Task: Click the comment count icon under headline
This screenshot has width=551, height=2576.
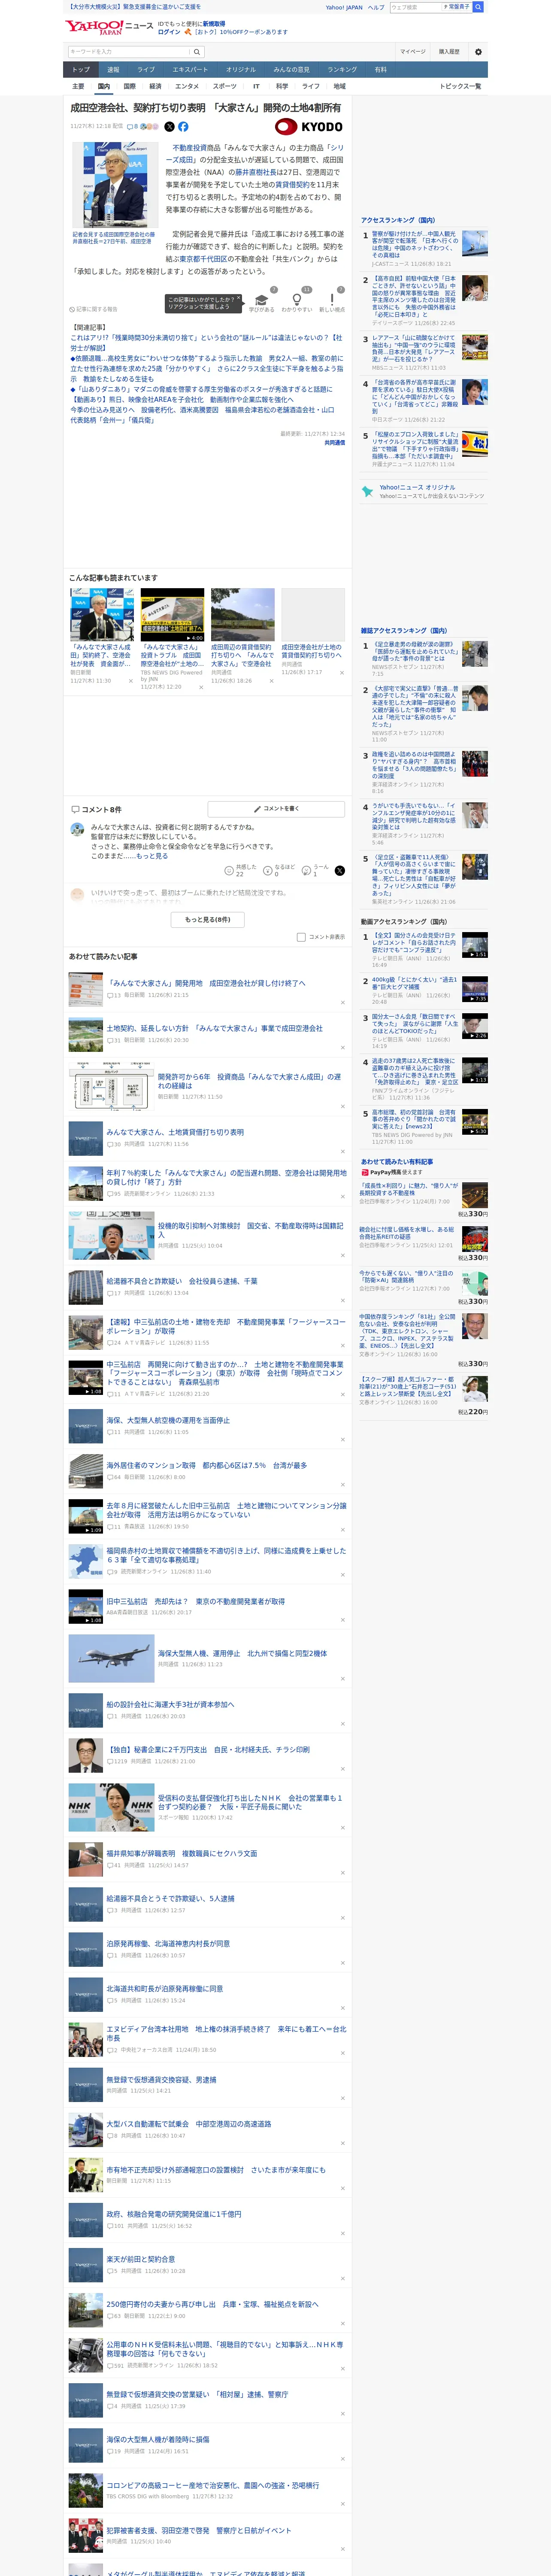Action: [x=132, y=127]
